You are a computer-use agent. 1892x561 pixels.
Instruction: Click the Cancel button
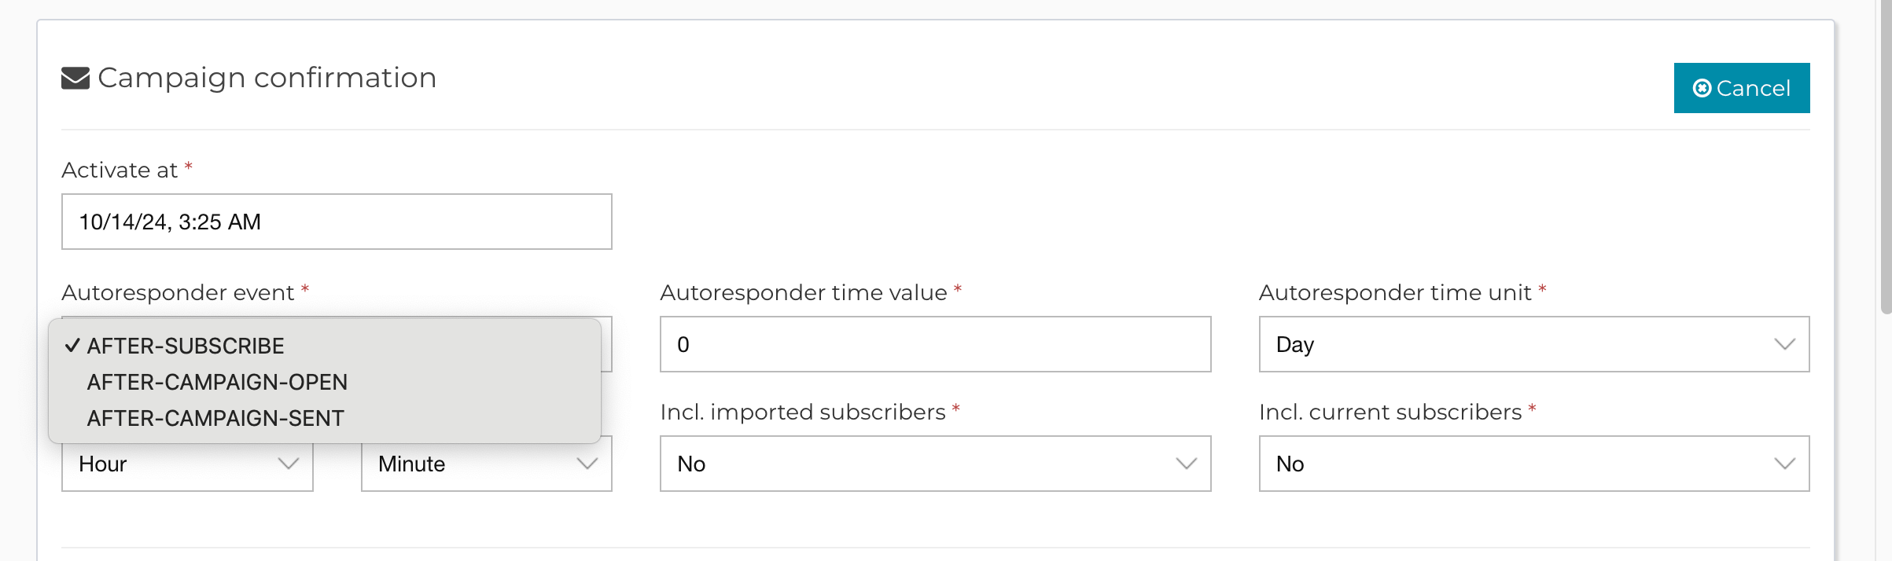(x=1741, y=88)
